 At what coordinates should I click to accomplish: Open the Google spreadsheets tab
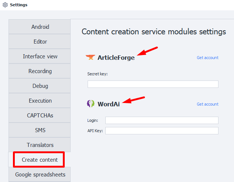pos(40,175)
